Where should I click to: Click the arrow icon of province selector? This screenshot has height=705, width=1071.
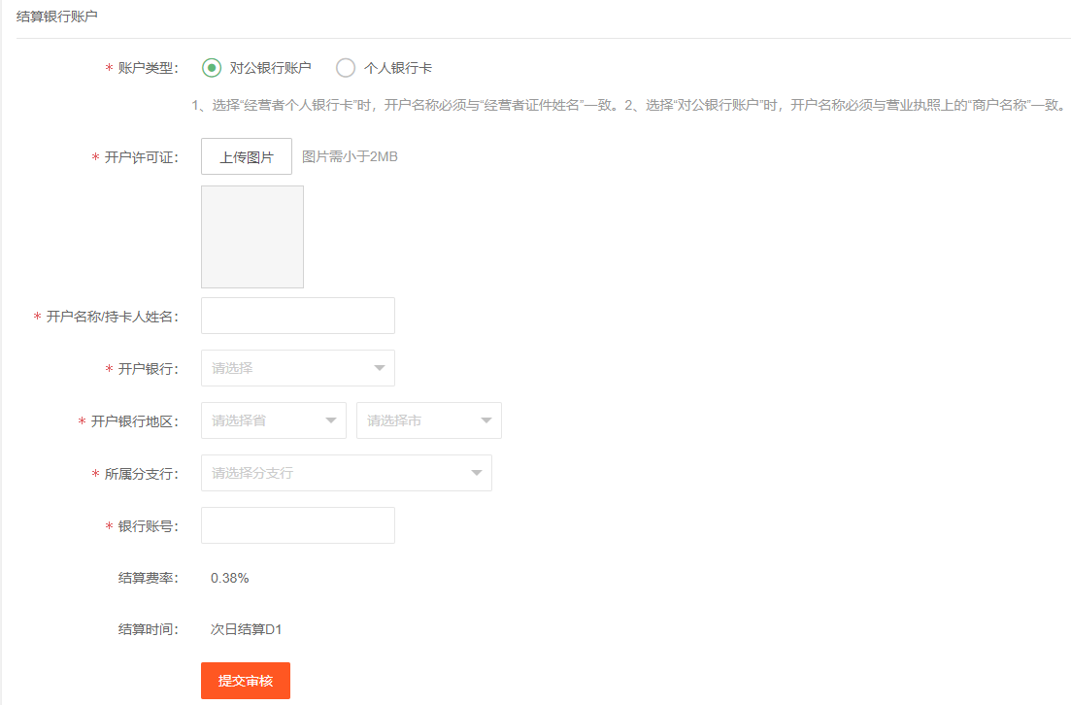330,420
